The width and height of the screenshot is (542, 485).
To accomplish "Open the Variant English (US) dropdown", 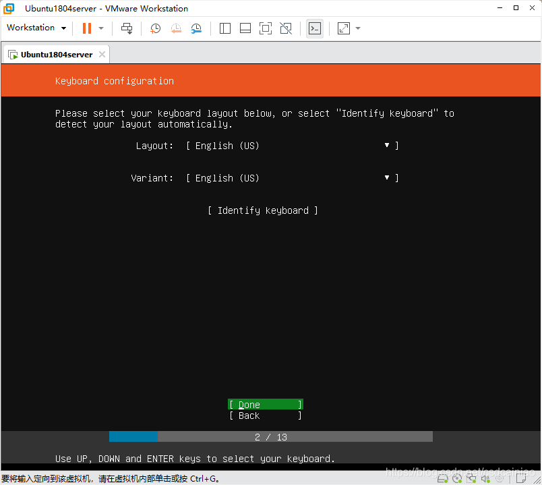I will pos(292,178).
